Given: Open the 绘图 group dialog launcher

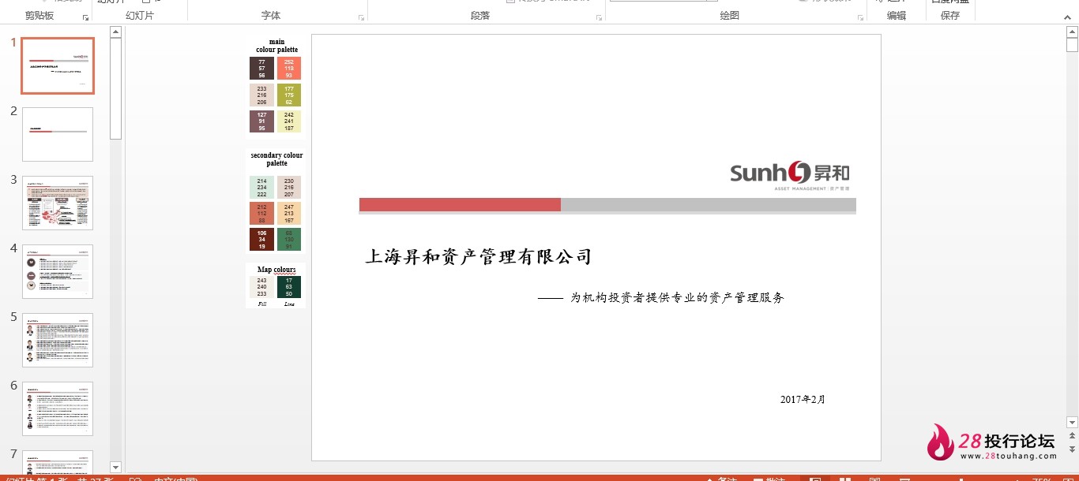Looking at the screenshot, I should (860, 17).
